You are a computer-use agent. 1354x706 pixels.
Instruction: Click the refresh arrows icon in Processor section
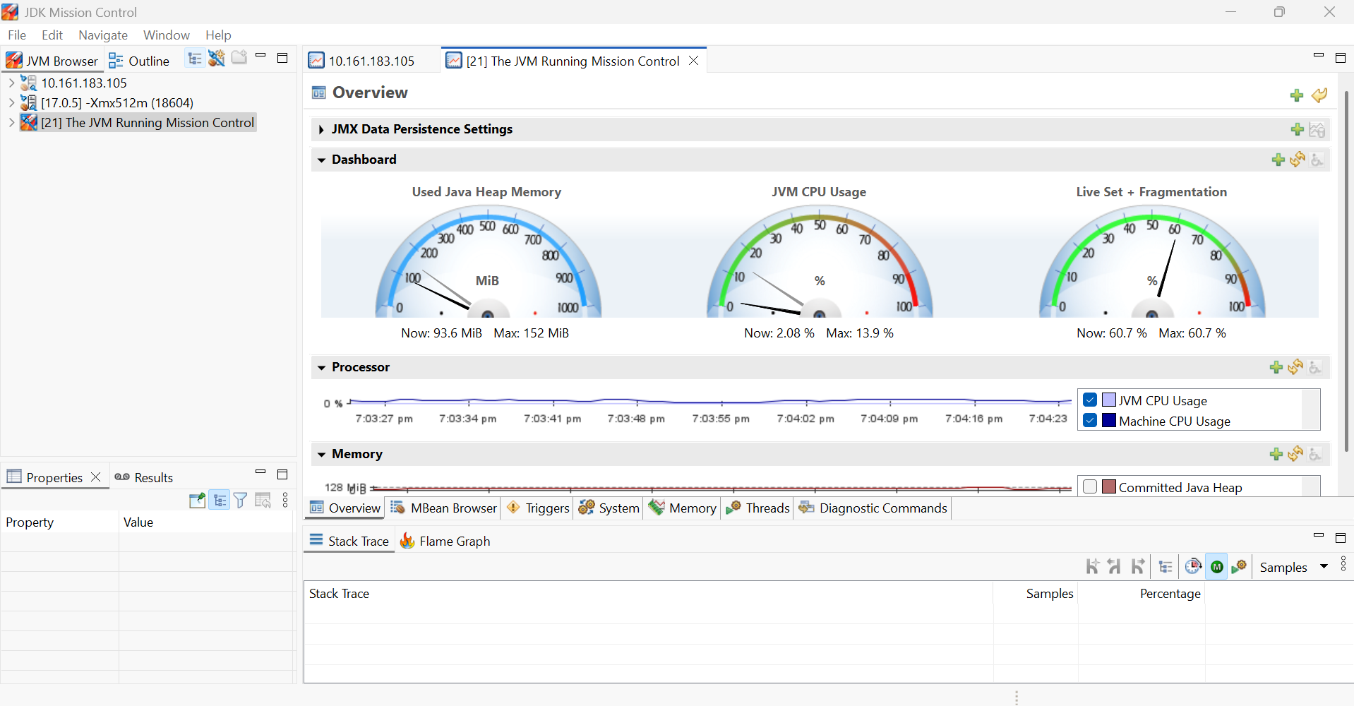click(1295, 367)
